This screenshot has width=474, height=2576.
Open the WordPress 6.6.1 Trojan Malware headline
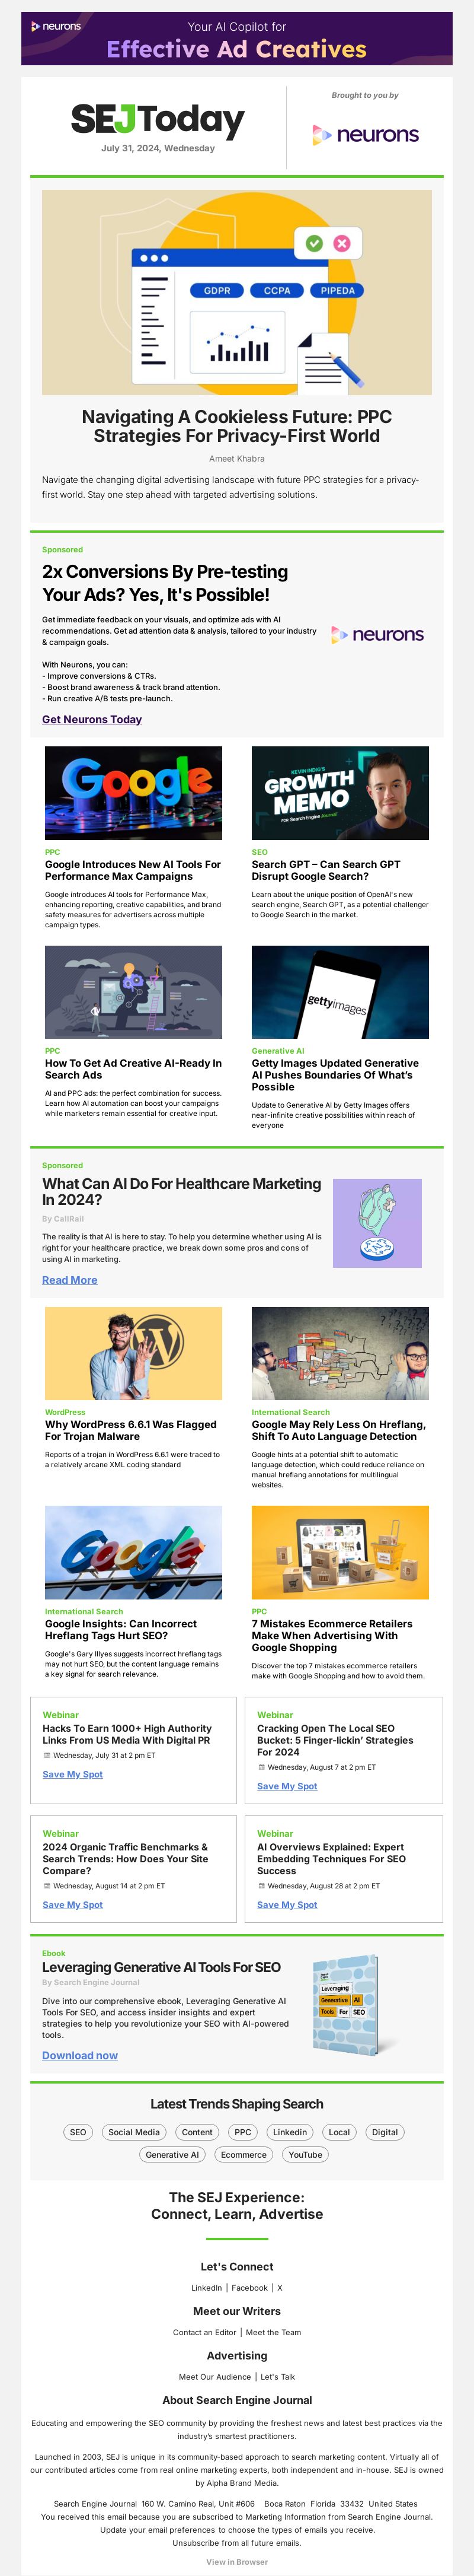(x=131, y=1430)
